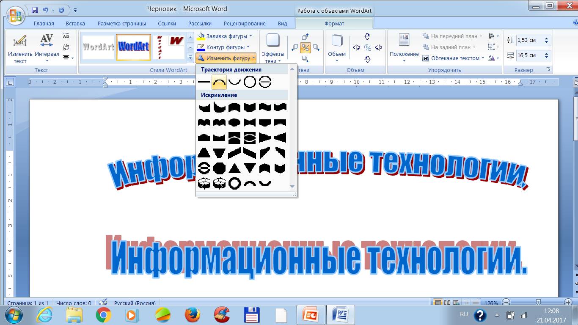Select the arch-down trajectory shape
578x325 pixels.
point(234,82)
